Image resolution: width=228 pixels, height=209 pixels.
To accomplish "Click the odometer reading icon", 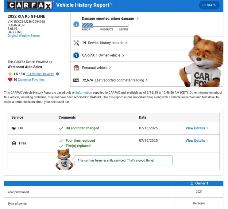I will pos(76,81).
